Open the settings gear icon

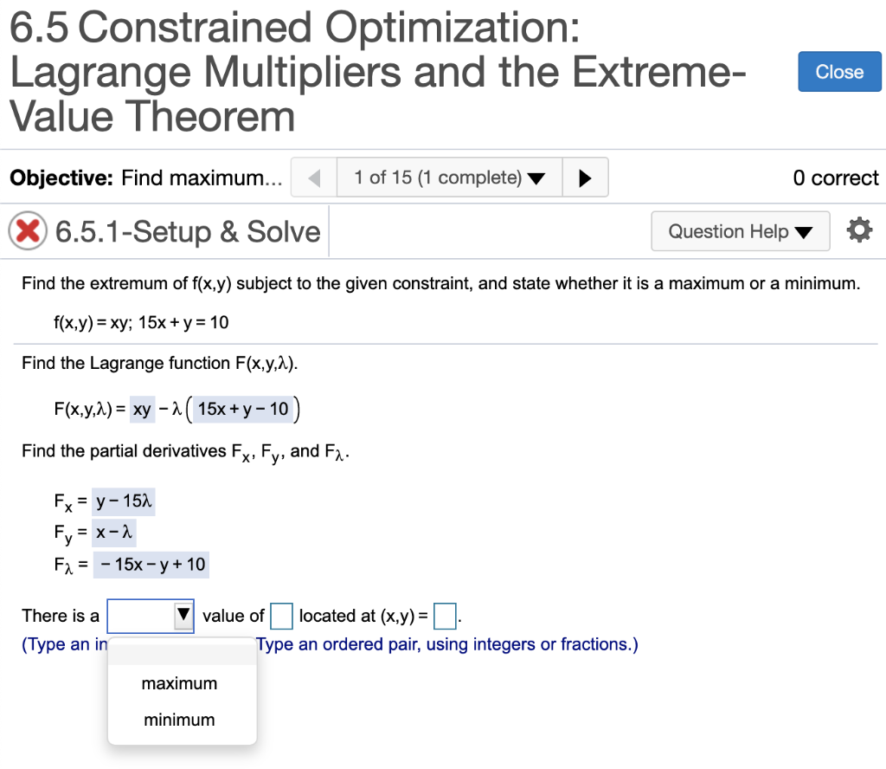click(x=859, y=229)
